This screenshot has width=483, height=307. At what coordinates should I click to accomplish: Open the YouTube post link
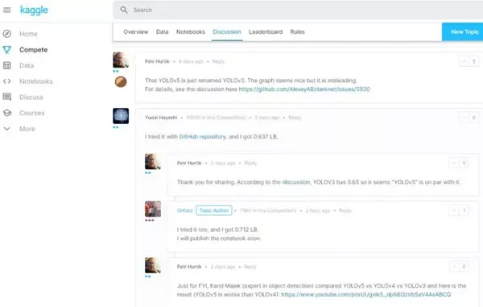366,294
